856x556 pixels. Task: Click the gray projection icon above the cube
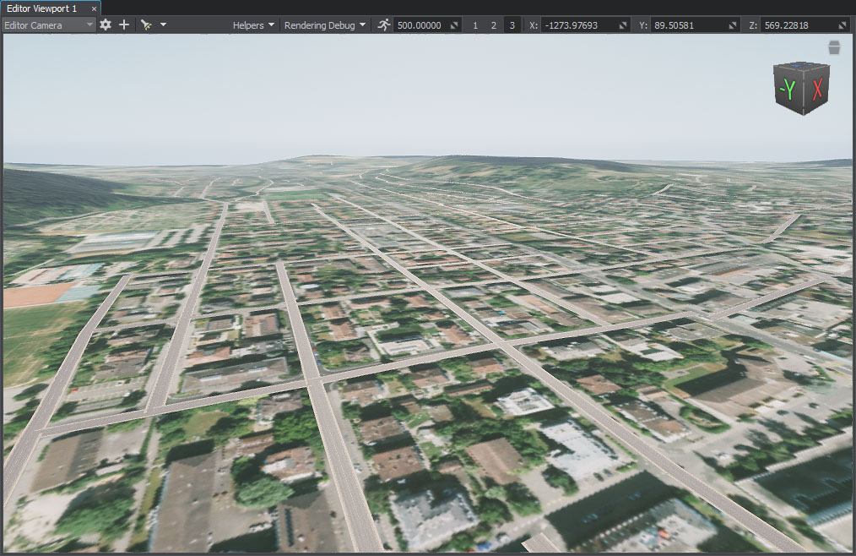tap(834, 47)
